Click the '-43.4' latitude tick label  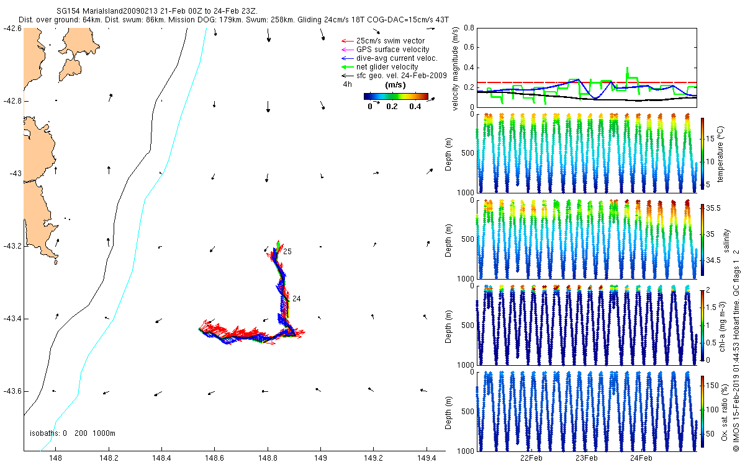point(12,319)
